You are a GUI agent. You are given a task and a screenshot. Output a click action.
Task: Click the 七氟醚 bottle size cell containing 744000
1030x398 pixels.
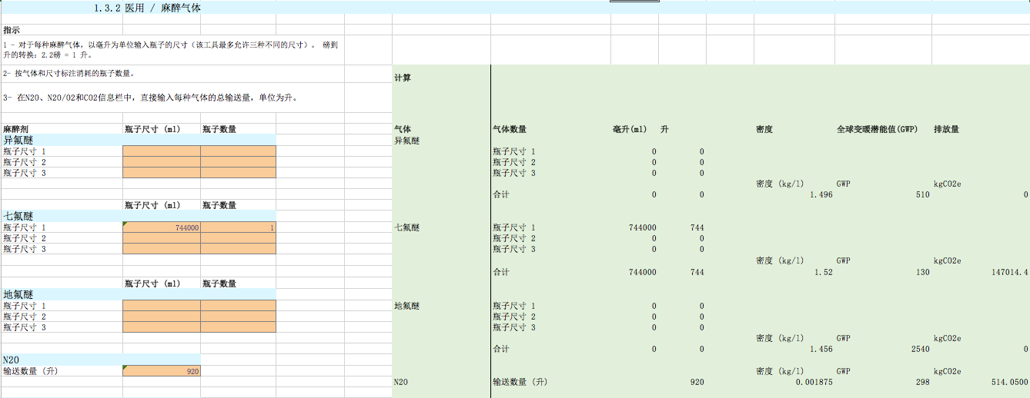[162, 227]
